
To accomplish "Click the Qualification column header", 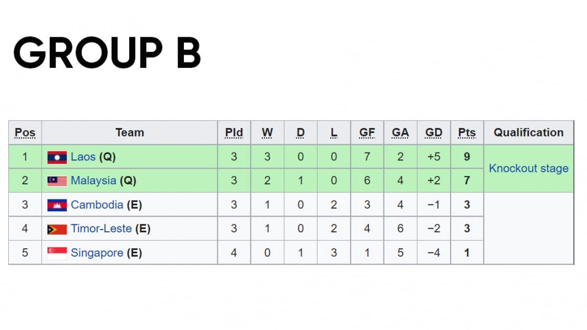I will pyautogui.click(x=528, y=132).
